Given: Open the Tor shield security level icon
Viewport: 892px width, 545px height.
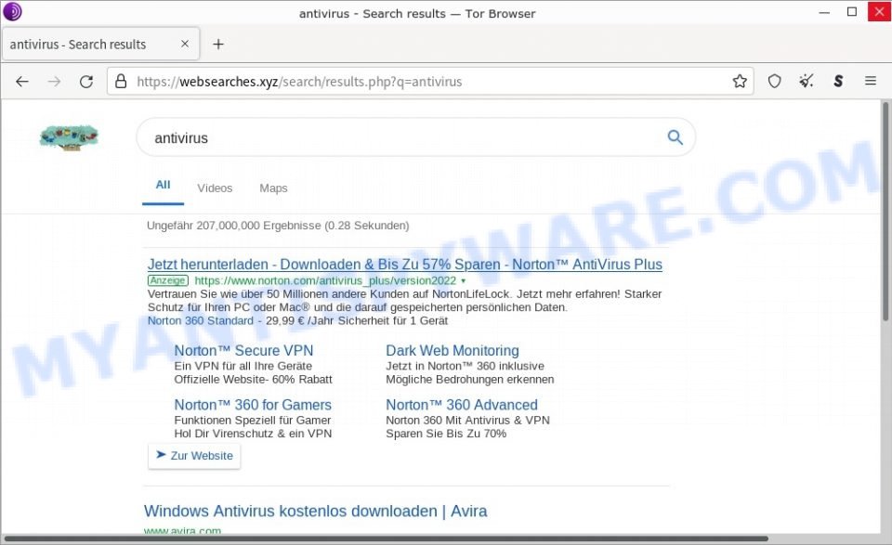Looking at the screenshot, I should tap(774, 82).
